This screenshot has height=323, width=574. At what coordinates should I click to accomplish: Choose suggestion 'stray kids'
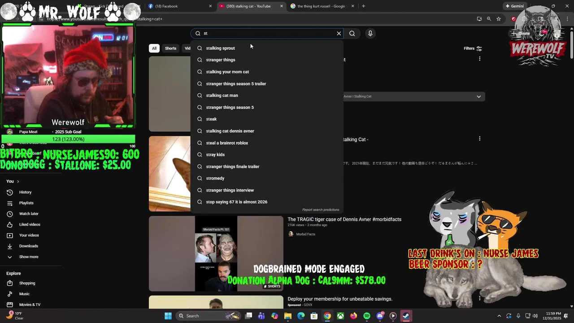tap(267, 154)
